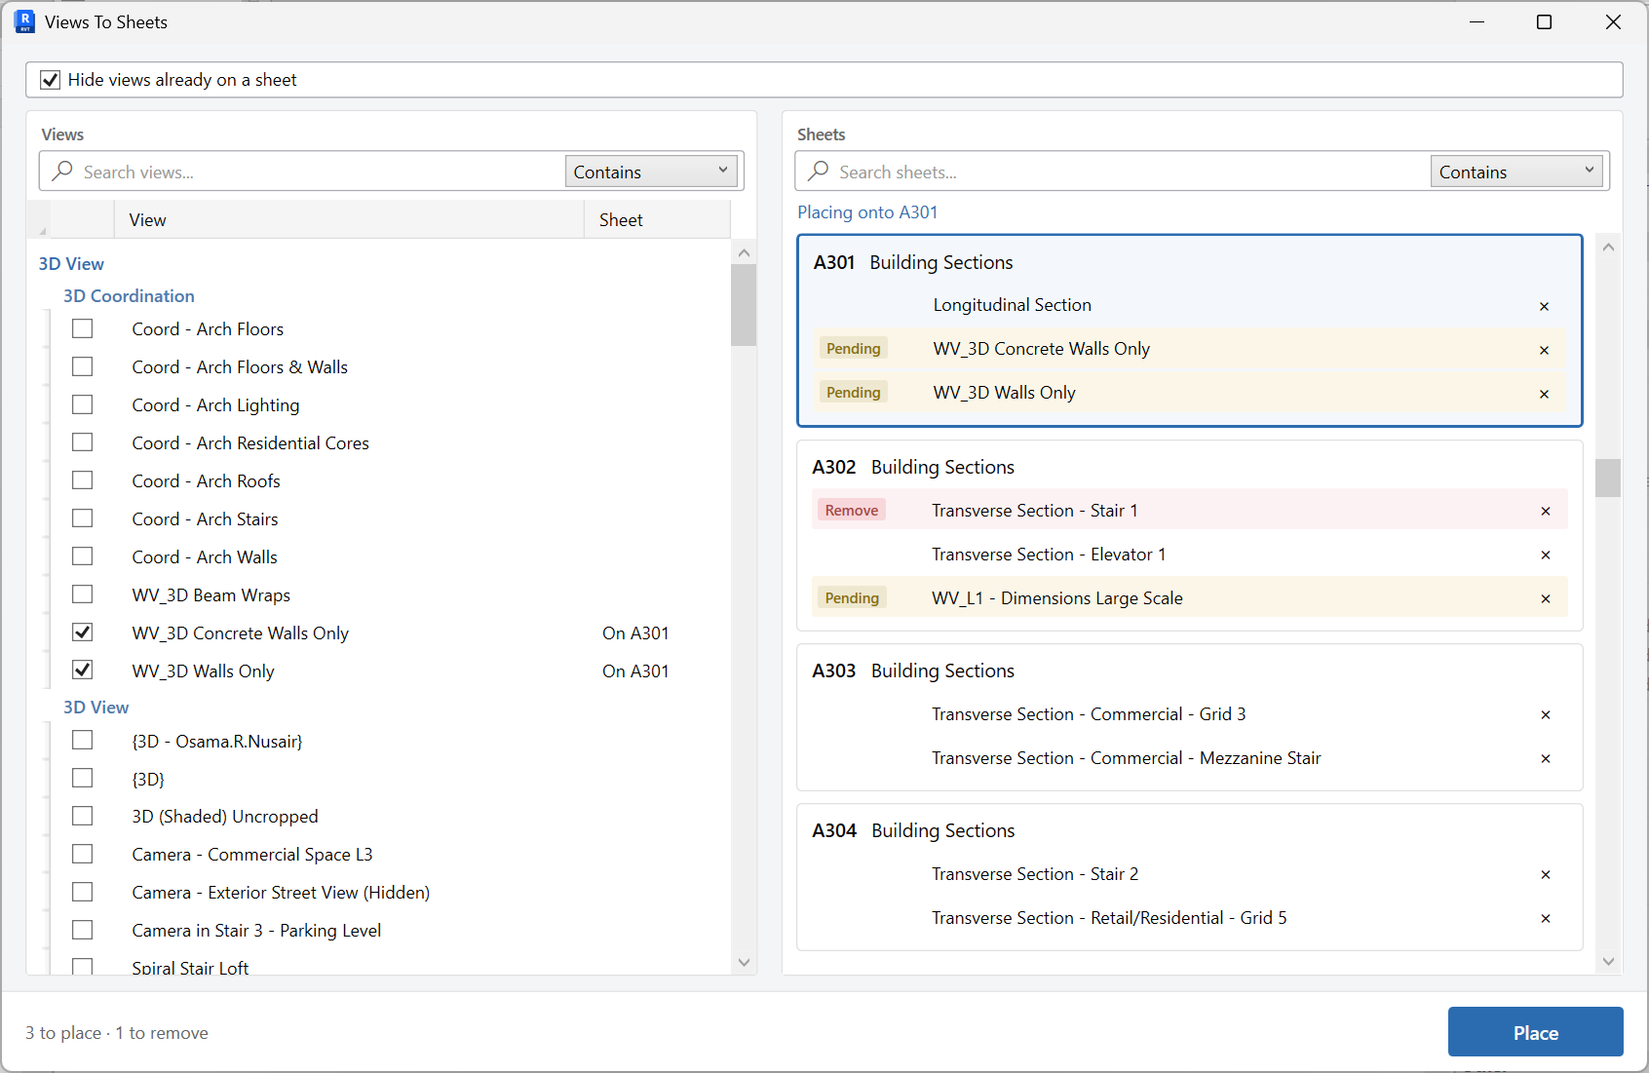Remove Transverse Section - Elevator 1 from A302
This screenshot has width=1649, height=1073.
1545,555
